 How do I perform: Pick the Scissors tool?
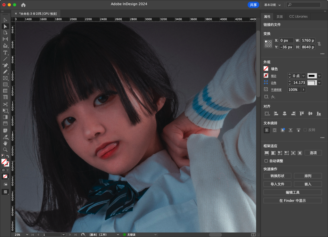point(5,104)
